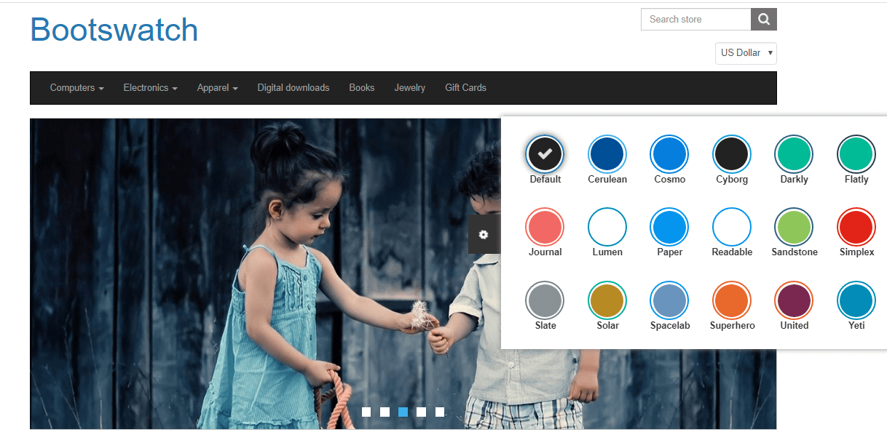887x448 pixels.
Task: Open the Gift Cards category
Action: point(465,88)
